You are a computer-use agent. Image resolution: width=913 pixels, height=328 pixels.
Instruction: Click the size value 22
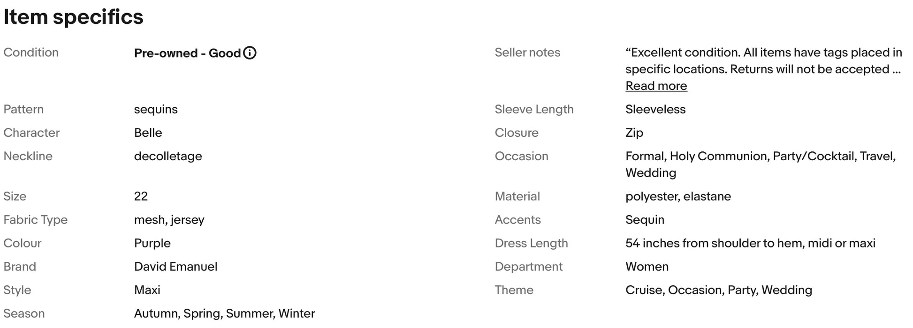141,196
